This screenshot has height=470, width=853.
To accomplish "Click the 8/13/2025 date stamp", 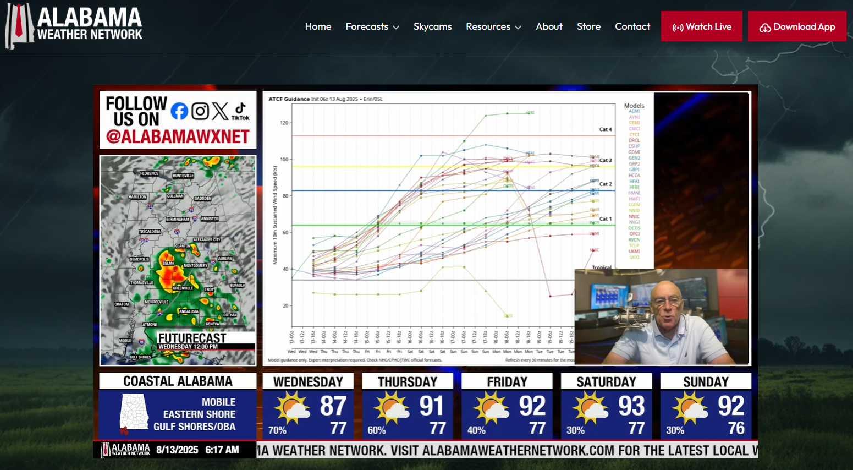I will [x=177, y=450].
